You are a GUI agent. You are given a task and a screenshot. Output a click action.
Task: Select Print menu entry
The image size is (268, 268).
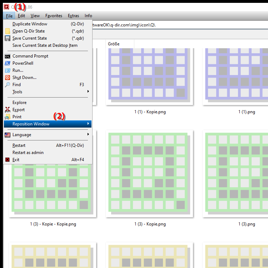click(48, 117)
